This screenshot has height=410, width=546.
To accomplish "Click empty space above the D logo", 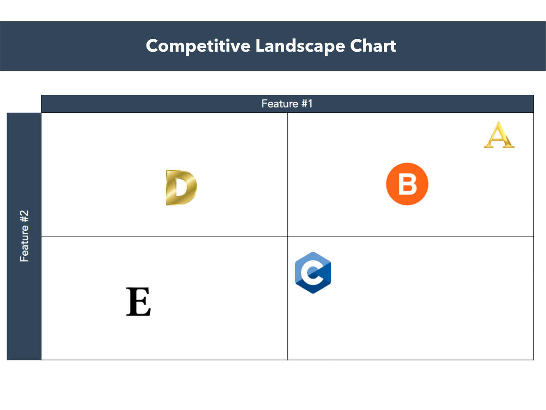I will click(181, 139).
